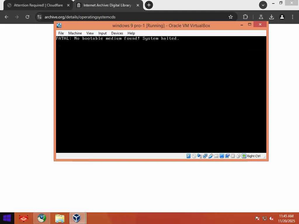Click the audio status icon in VirtualBox
299x224 pixels.
pyautogui.click(x=199, y=156)
